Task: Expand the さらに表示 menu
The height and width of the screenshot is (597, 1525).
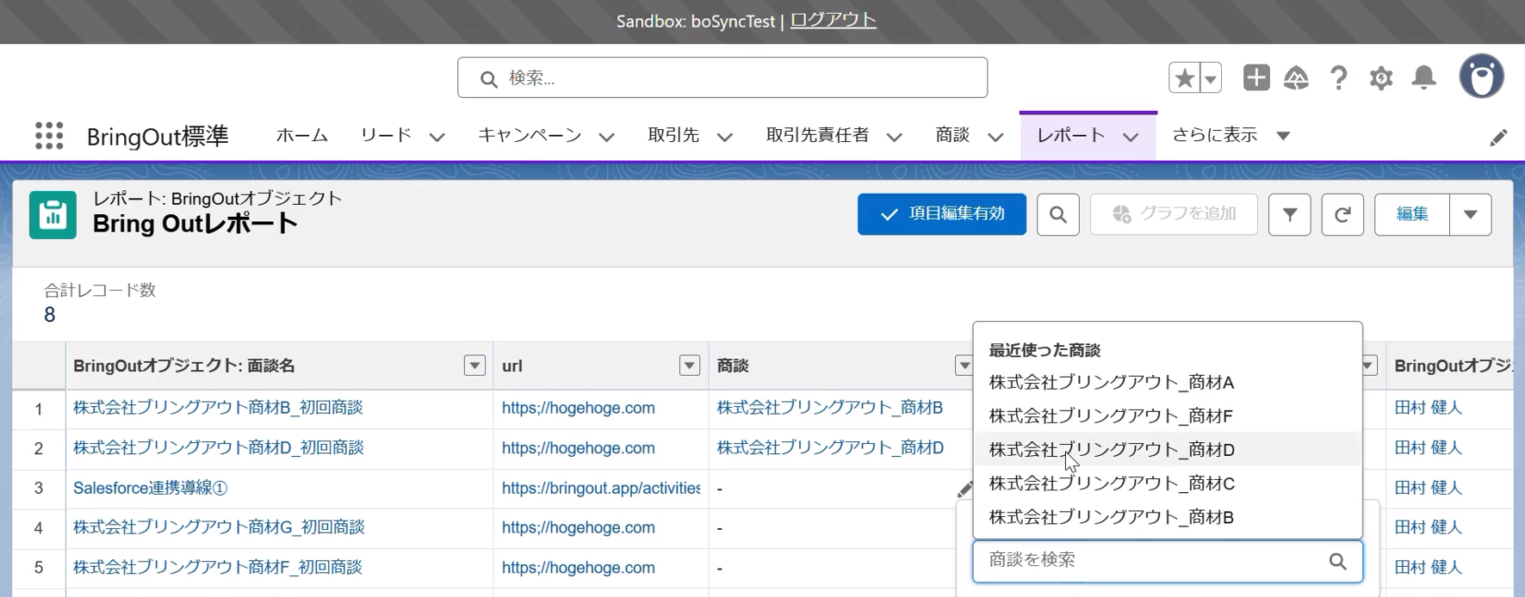Action: click(1231, 136)
